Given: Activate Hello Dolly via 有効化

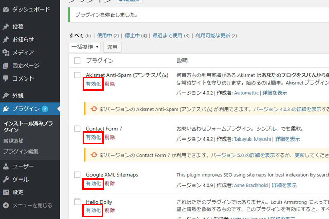Looking at the screenshot, I should 94,210.
